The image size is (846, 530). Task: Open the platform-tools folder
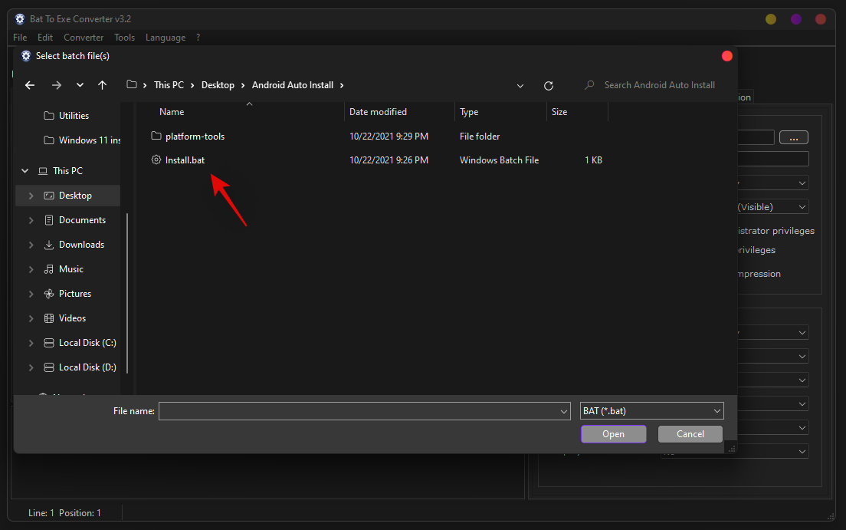click(195, 137)
